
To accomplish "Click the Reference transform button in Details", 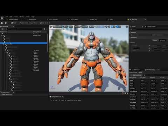I will coord(162,40).
